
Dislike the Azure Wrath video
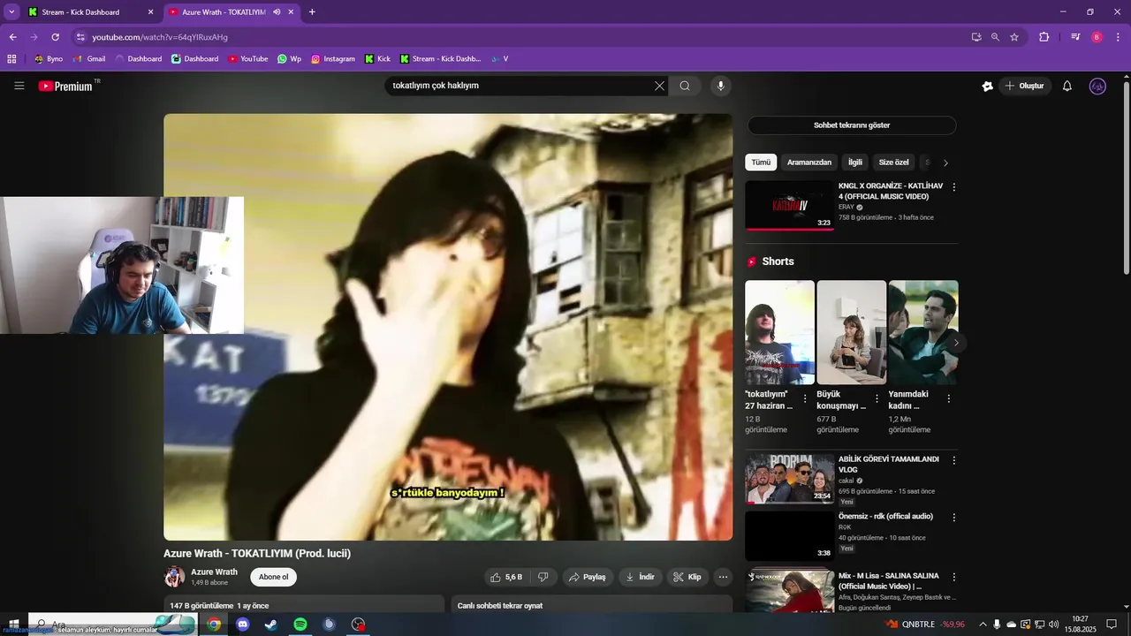543,577
